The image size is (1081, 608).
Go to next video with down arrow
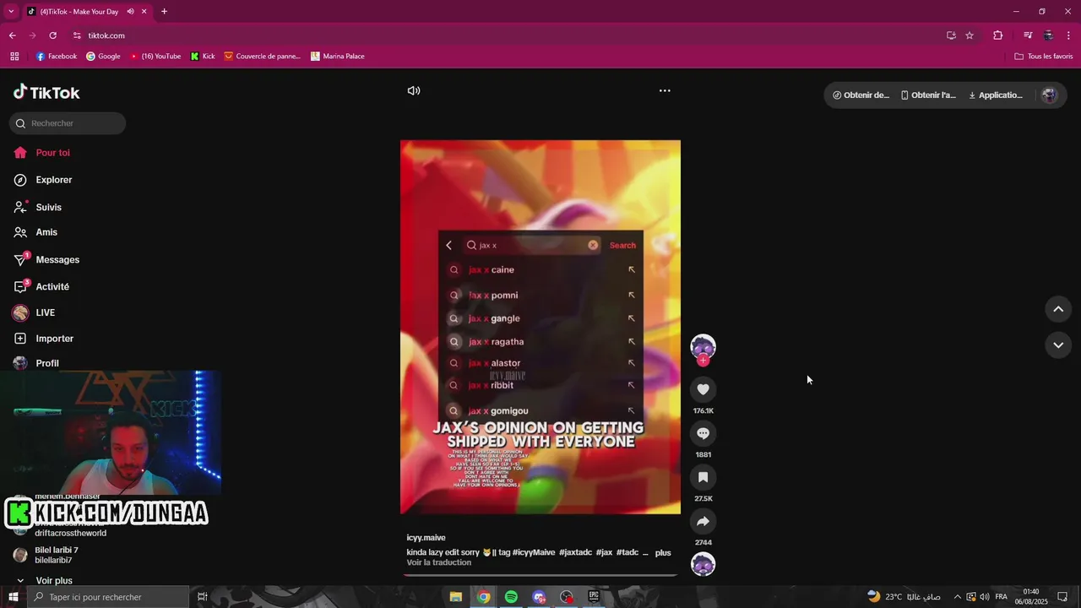[1058, 345]
